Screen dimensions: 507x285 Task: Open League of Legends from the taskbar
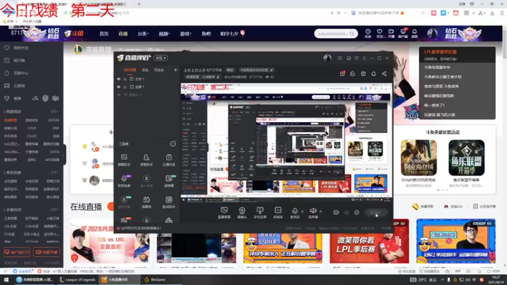click(x=78, y=279)
